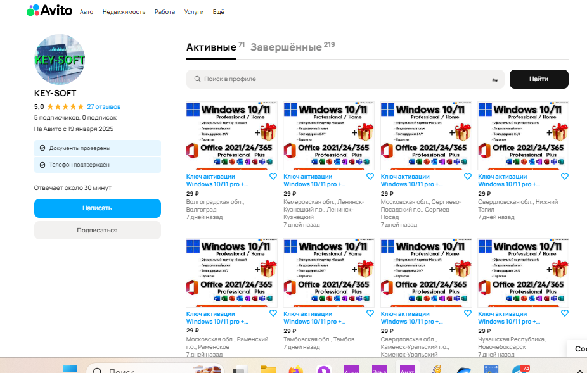Favorite the Ленинск-Кузнецкий listing with heart icon
This screenshot has width=587, height=373.
point(370,176)
